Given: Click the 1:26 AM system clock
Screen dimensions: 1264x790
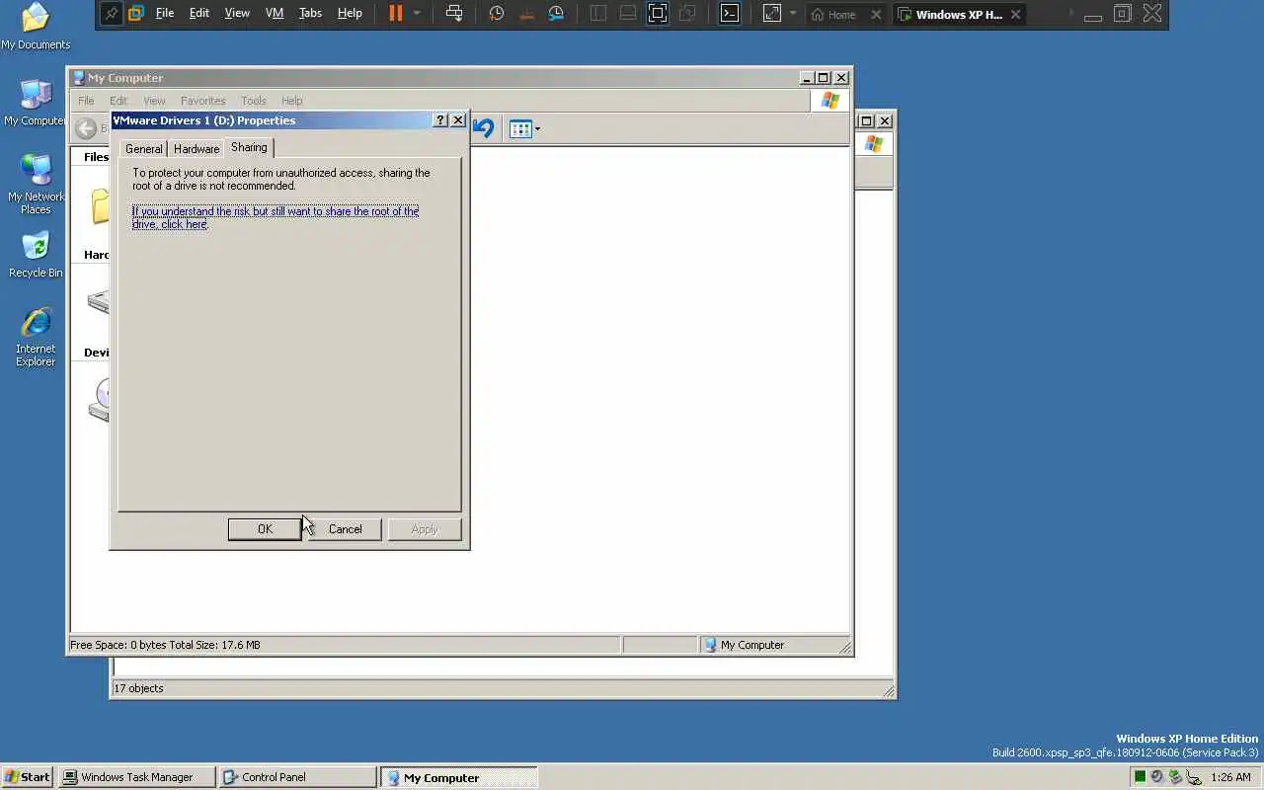Looking at the screenshot, I should (x=1230, y=777).
